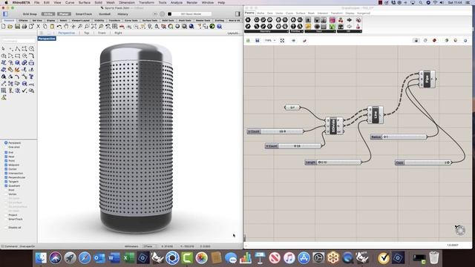Toggle the Gumball button
This screenshot has width=475, height=267.
point(105,14)
